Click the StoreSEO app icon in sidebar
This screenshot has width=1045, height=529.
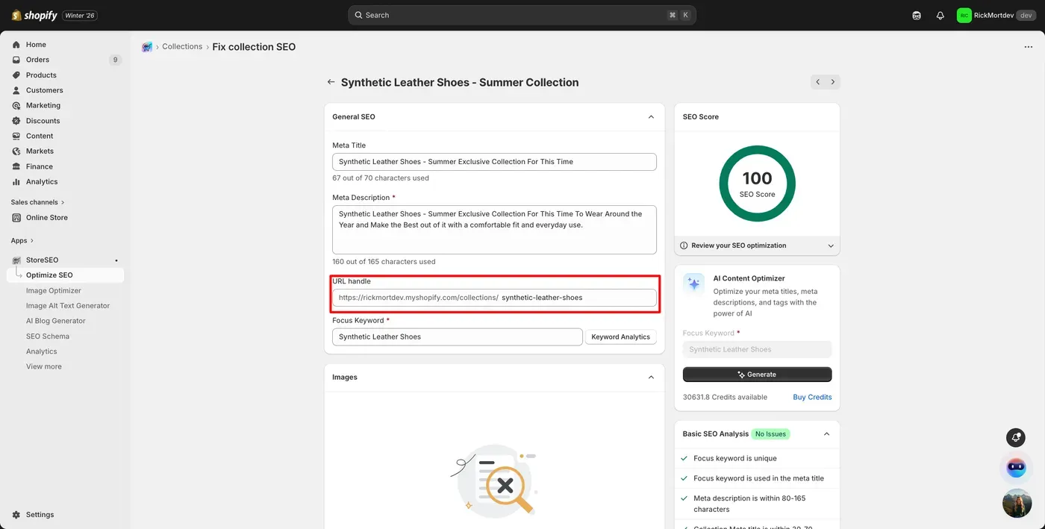pyautogui.click(x=16, y=260)
